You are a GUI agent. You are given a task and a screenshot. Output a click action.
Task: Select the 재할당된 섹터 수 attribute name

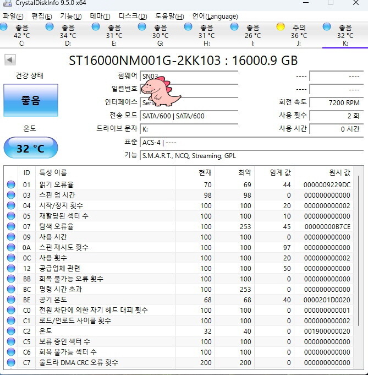tap(64, 216)
